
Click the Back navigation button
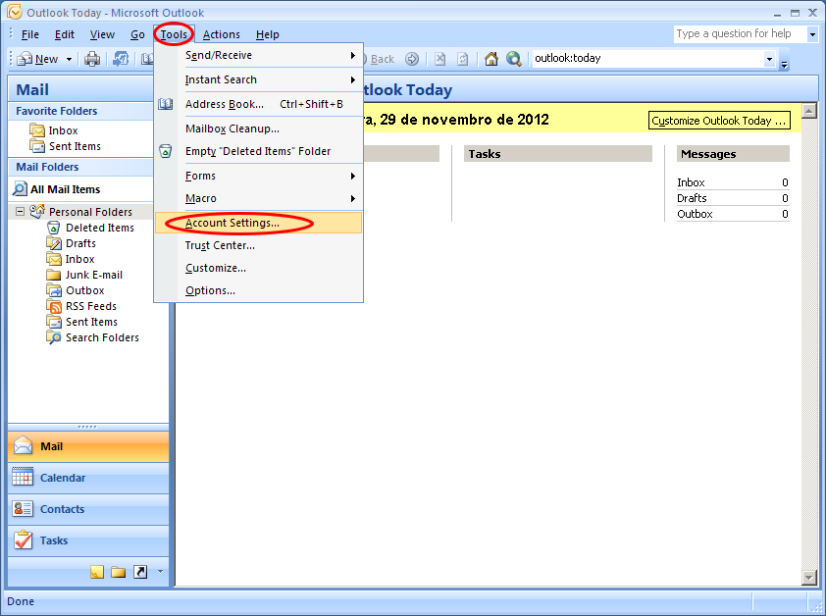point(379,59)
